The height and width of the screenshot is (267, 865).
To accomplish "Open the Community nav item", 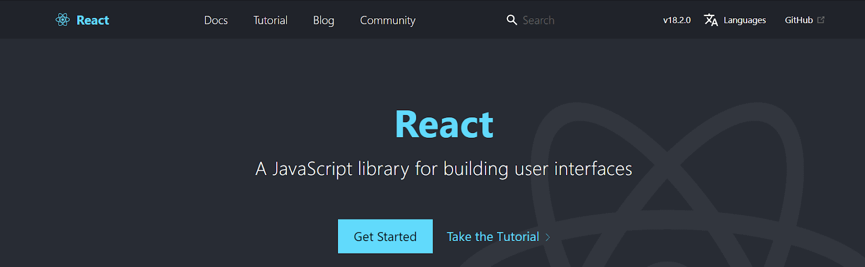I will (x=388, y=21).
